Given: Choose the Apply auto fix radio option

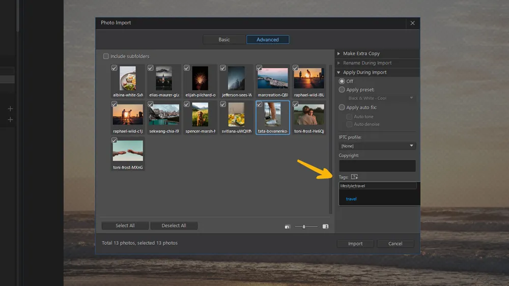Looking at the screenshot, I should (342, 107).
